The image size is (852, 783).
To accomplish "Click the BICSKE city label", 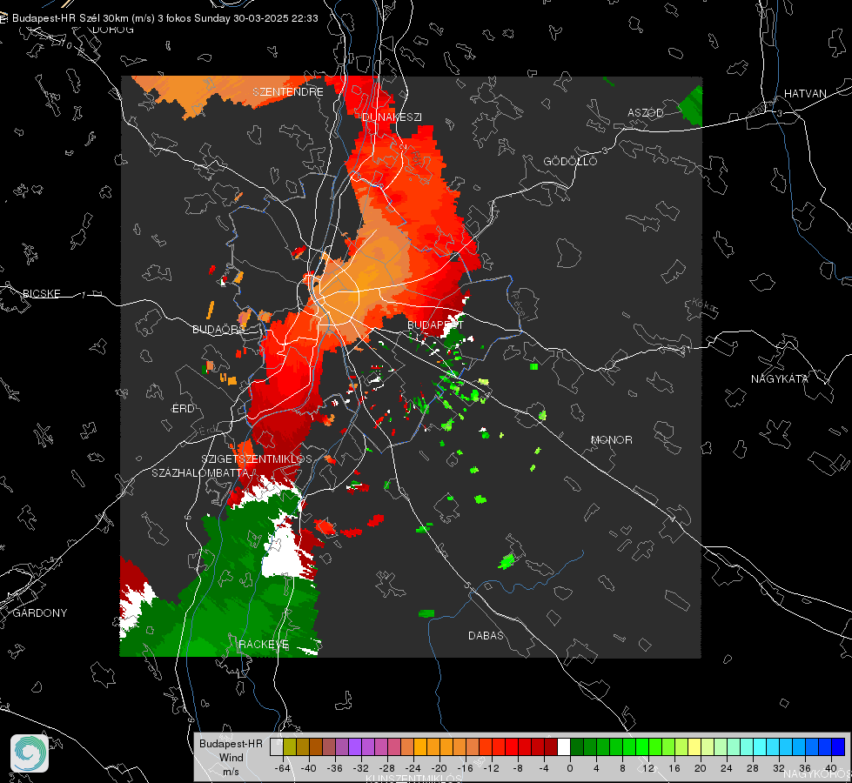I will tap(41, 293).
